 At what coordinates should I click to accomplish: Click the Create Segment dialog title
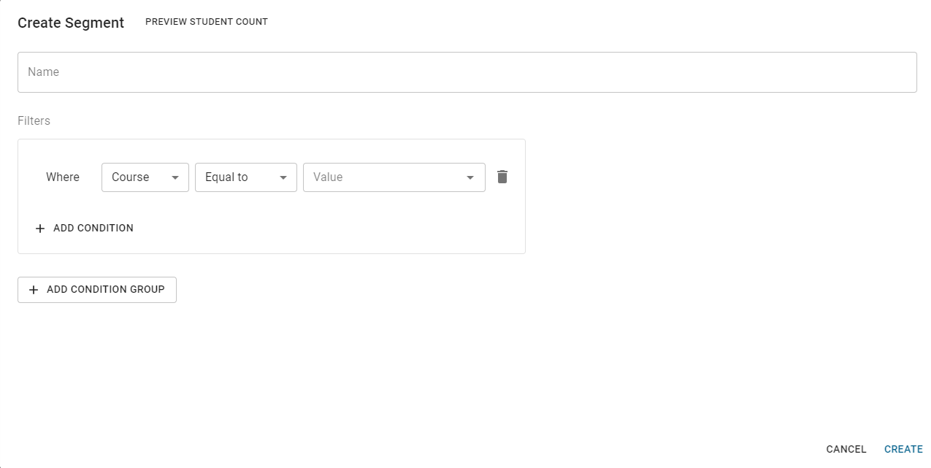pyautogui.click(x=71, y=23)
